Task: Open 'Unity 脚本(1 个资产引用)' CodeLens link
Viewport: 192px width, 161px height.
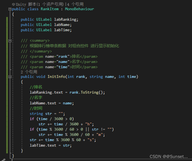Action: click(40, 4)
